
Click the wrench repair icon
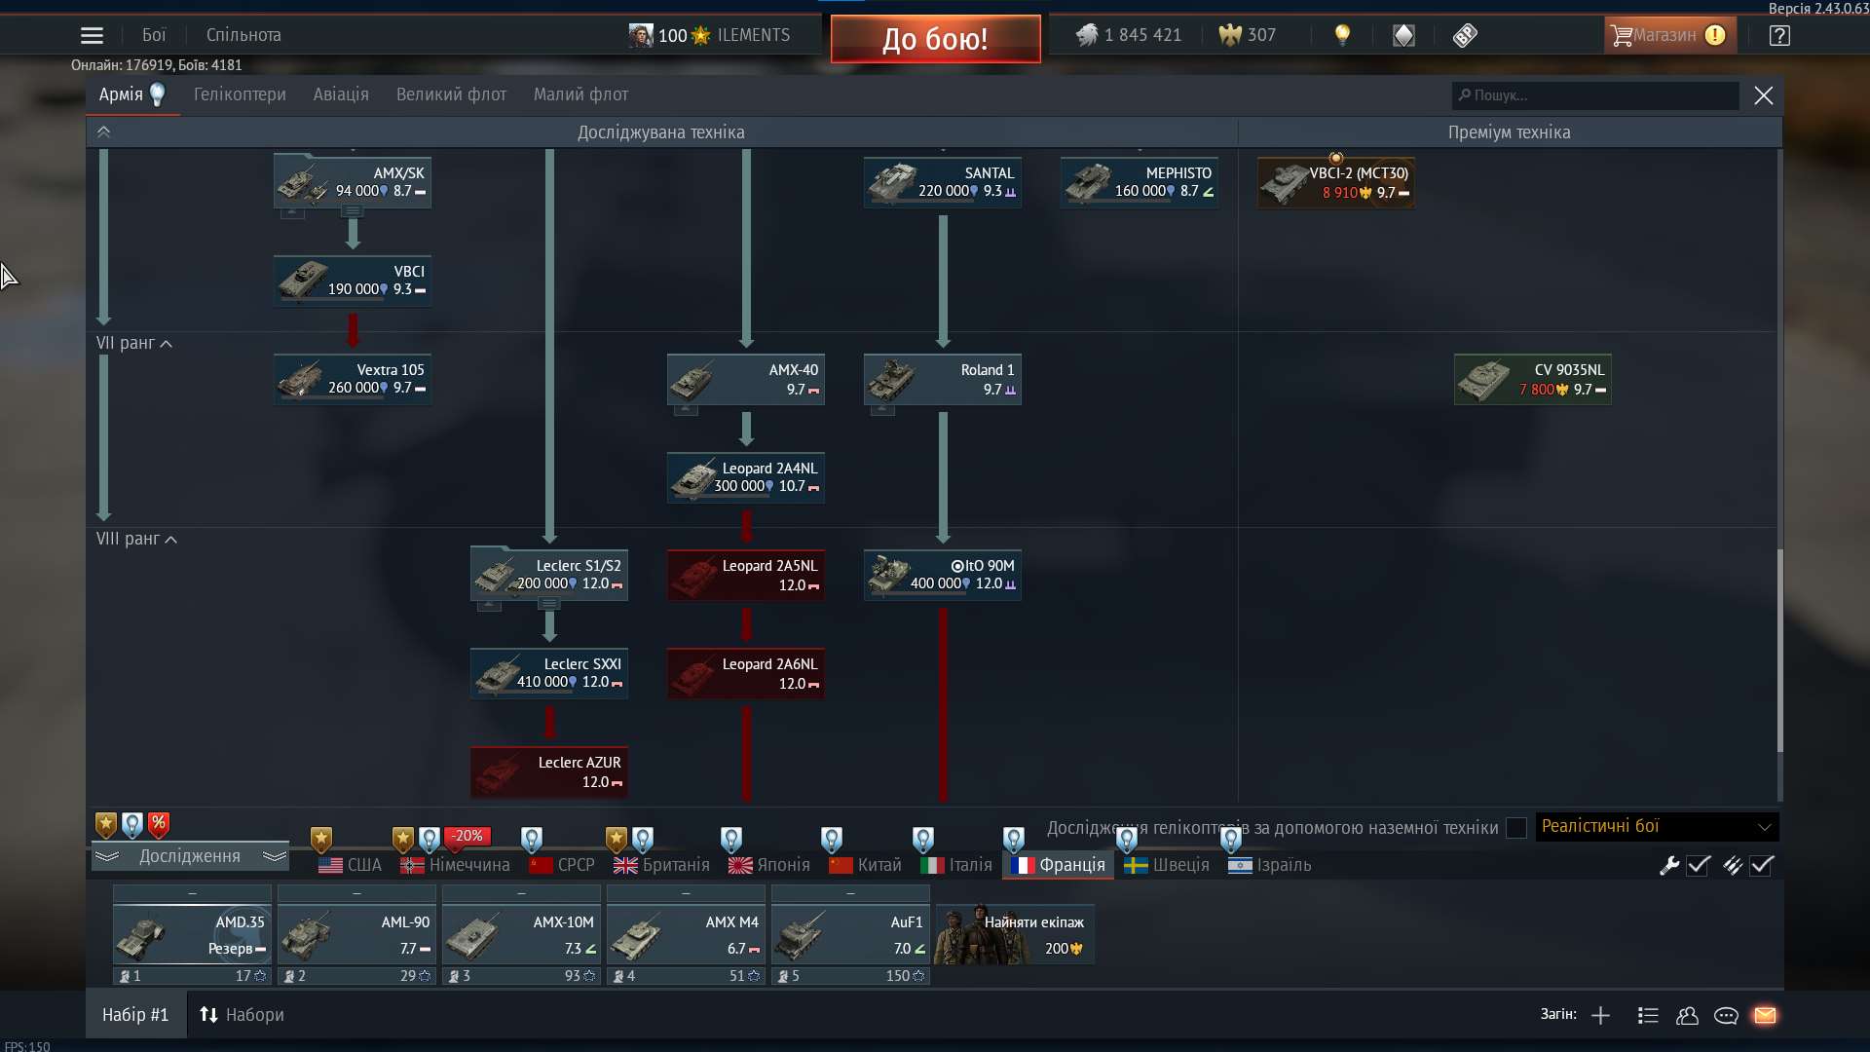1669,865
